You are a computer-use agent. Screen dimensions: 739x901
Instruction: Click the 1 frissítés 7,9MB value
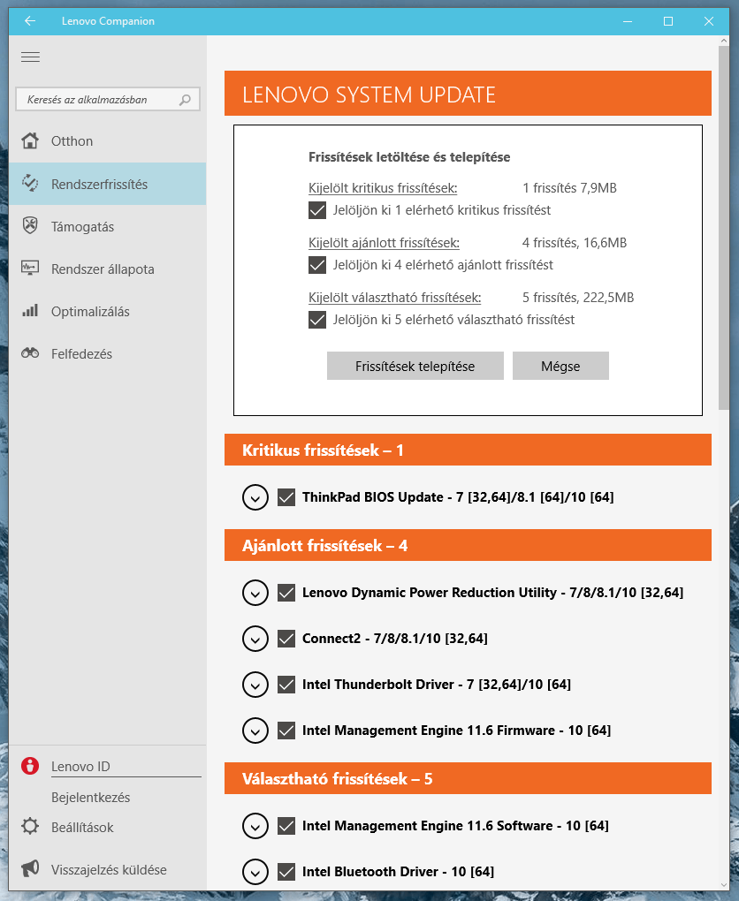[569, 188]
